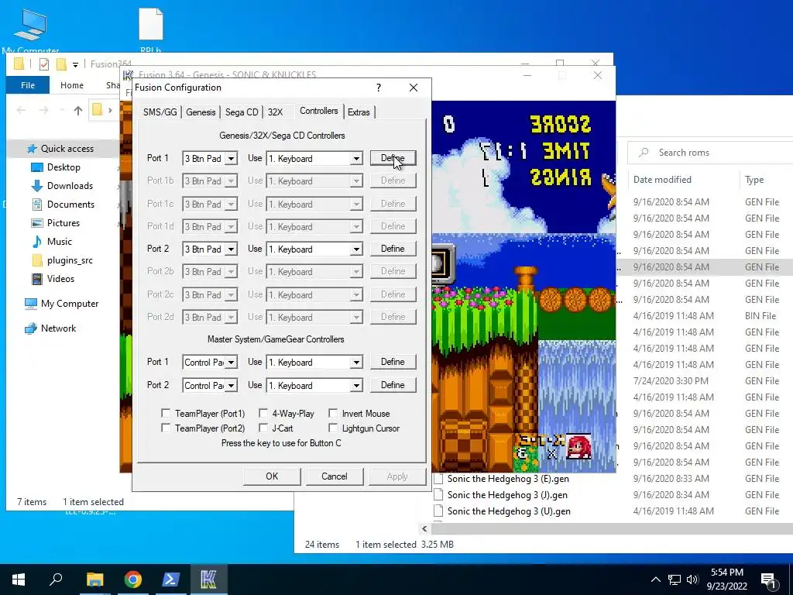Show hidden system tray icons
793x595 pixels.
pos(655,580)
